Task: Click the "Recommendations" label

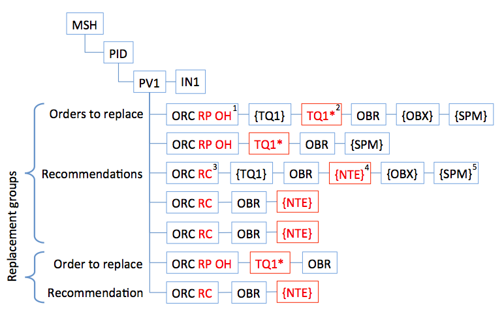Action: (92, 174)
